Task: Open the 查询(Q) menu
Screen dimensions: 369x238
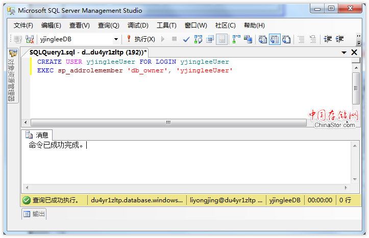Action: point(109,25)
